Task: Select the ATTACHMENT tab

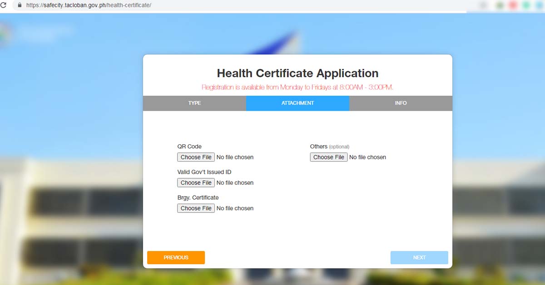Action: click(x=297, y=103)
